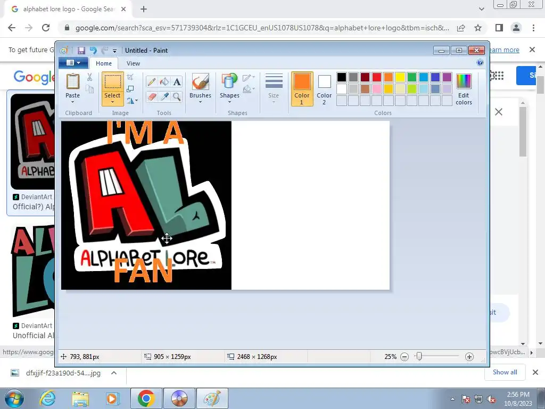Select the Magnifier tool

pos(177,96)
